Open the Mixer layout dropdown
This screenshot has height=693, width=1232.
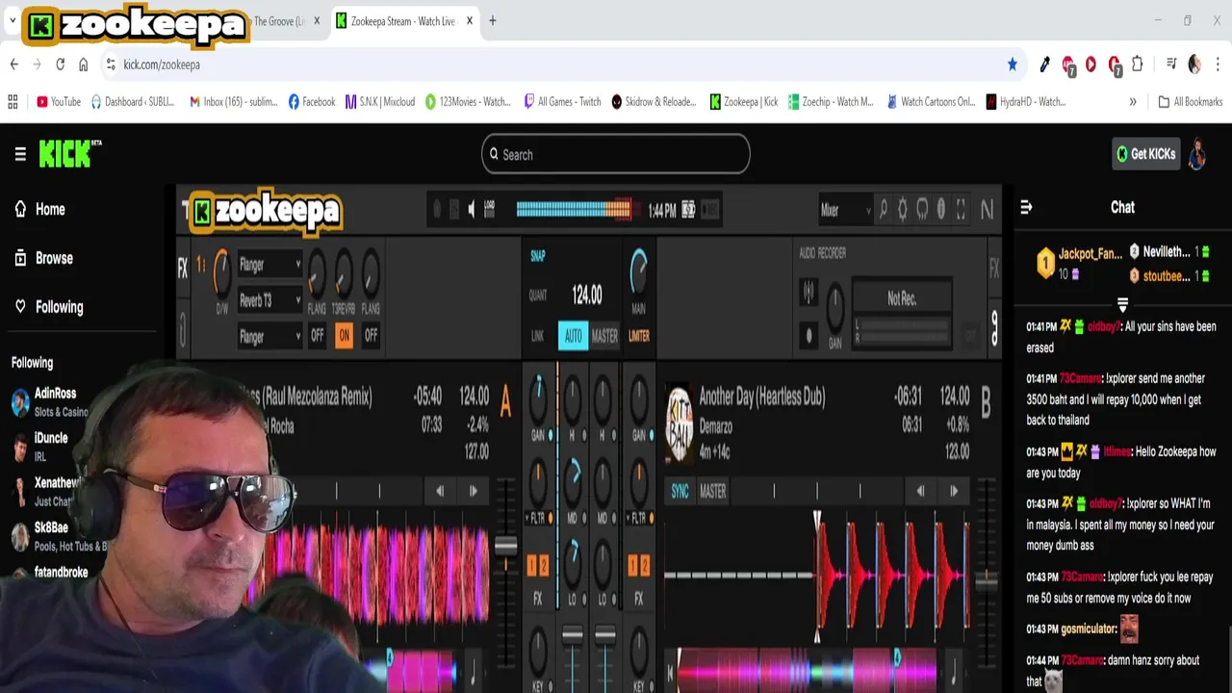845,210
